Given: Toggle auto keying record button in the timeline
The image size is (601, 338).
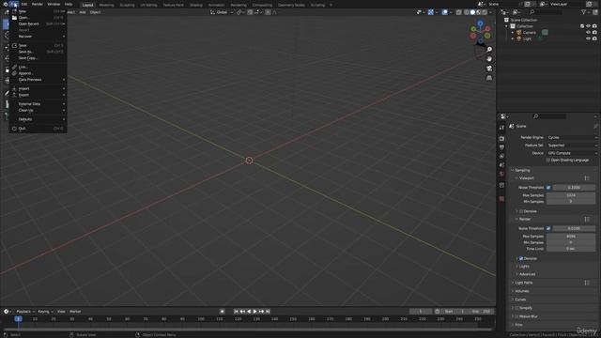Looking at the screenshot, I should pyautogui.click(x=222, y=312).
